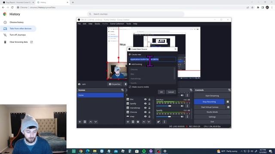Open advanced audio properties in the mixer
275x154 pixels.
pos(159,121)
